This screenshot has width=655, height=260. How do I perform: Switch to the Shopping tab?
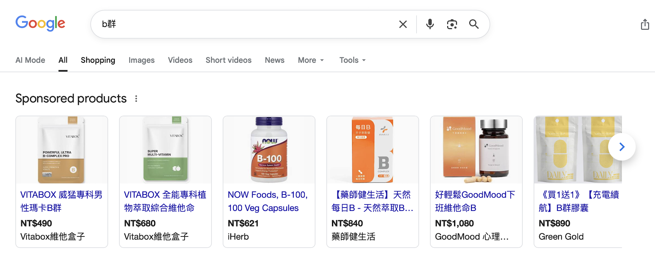98,60
